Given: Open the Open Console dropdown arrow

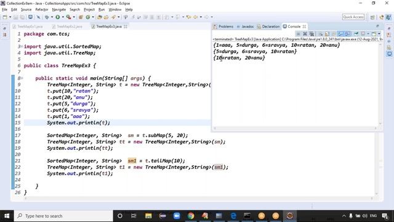Looking at the screenshot, I should pyautogui.click(x=379, y=34).
